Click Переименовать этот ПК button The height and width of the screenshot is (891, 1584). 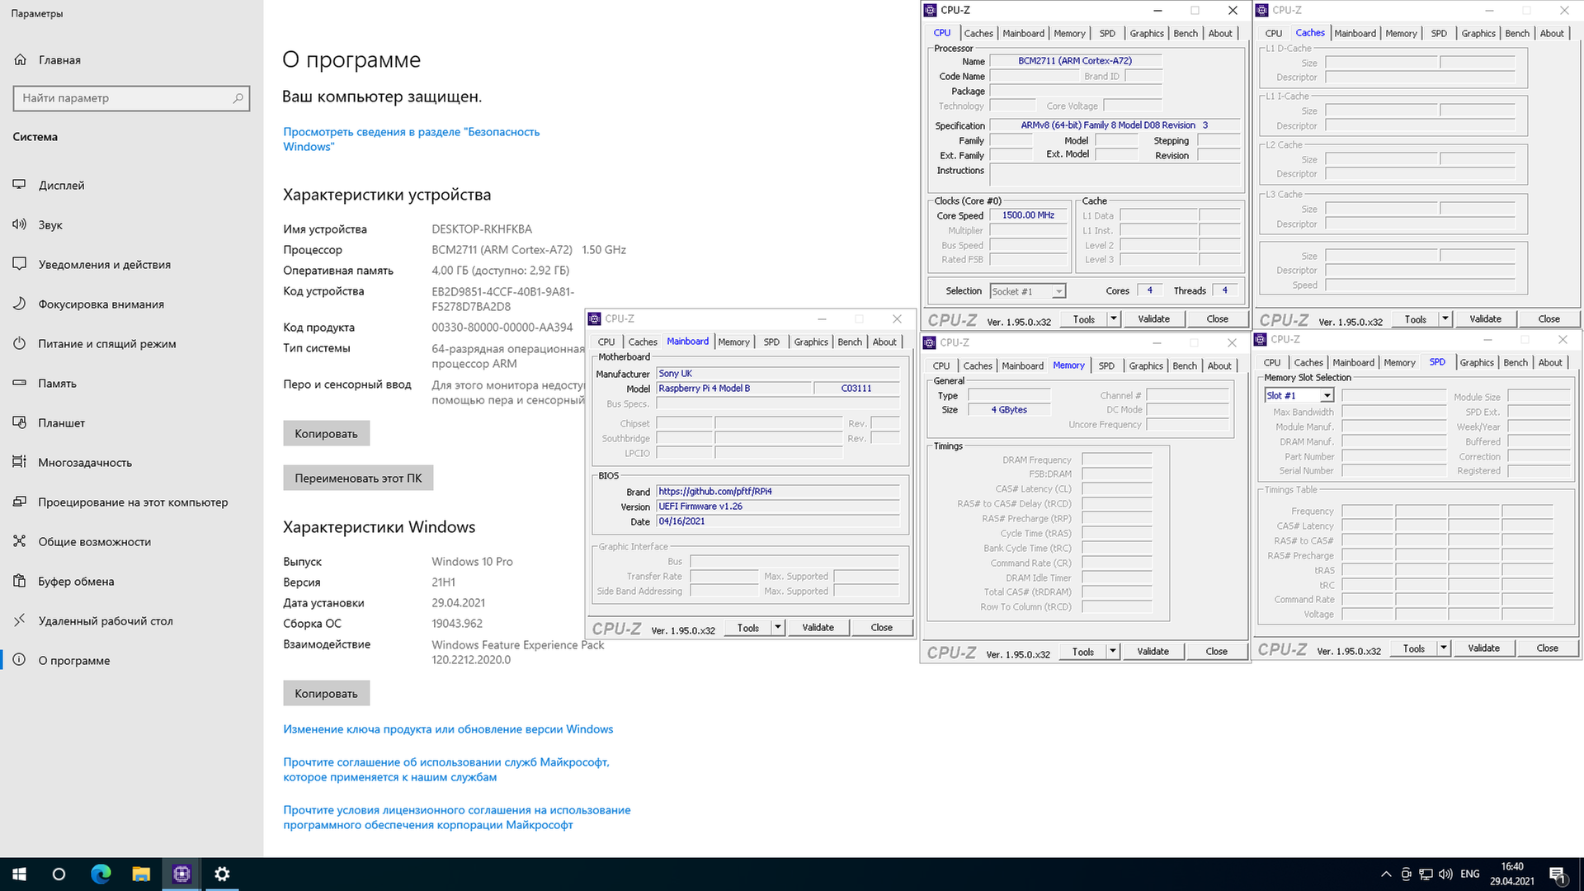[358, 478]
